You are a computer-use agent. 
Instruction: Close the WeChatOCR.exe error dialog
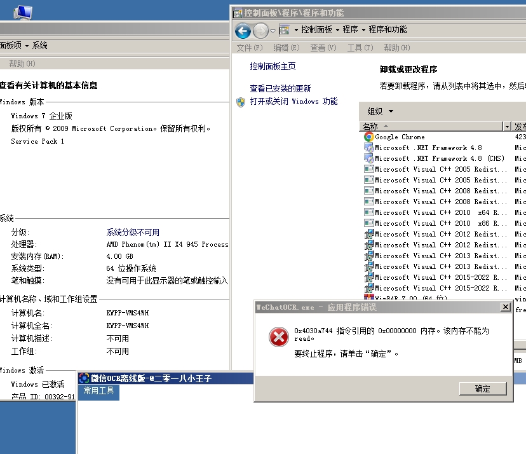coord(505,307)
